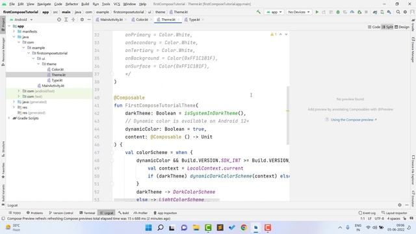Switch editor to Design view mode
Image resolution: width=416 pixels, height=234 pixels.
402,27
